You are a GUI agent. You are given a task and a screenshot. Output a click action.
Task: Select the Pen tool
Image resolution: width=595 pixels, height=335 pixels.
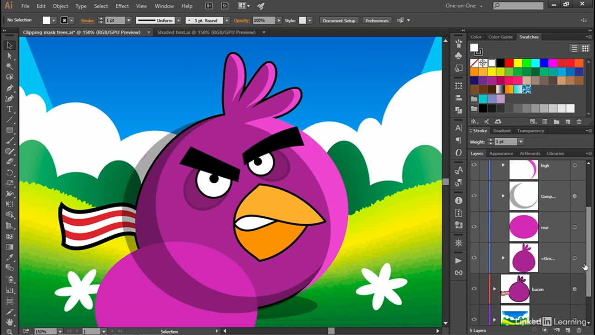9,88
